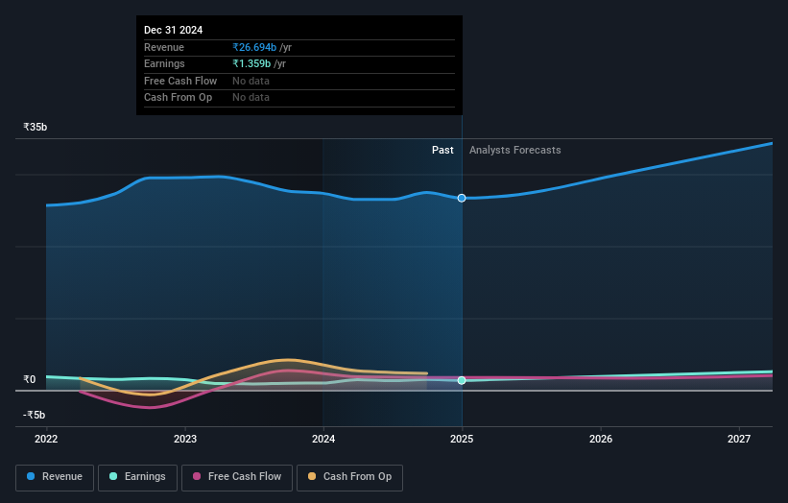Select the 2023 x-axis label

[185, 440]
